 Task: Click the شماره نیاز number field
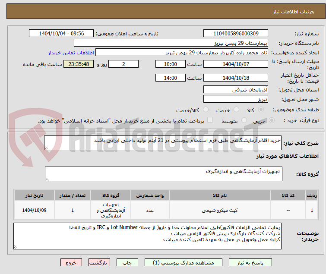click(x=236, y=34)
